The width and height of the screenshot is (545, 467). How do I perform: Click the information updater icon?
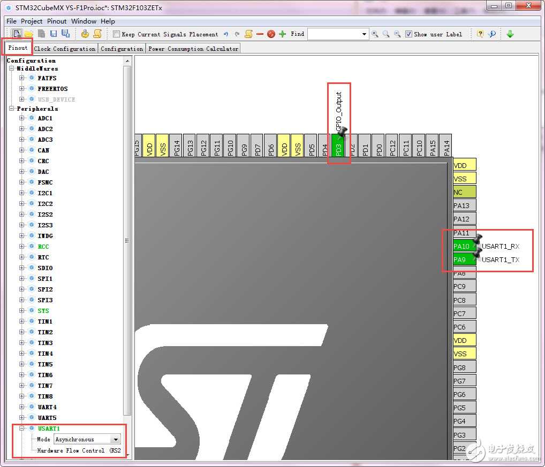tap(492, 34)
